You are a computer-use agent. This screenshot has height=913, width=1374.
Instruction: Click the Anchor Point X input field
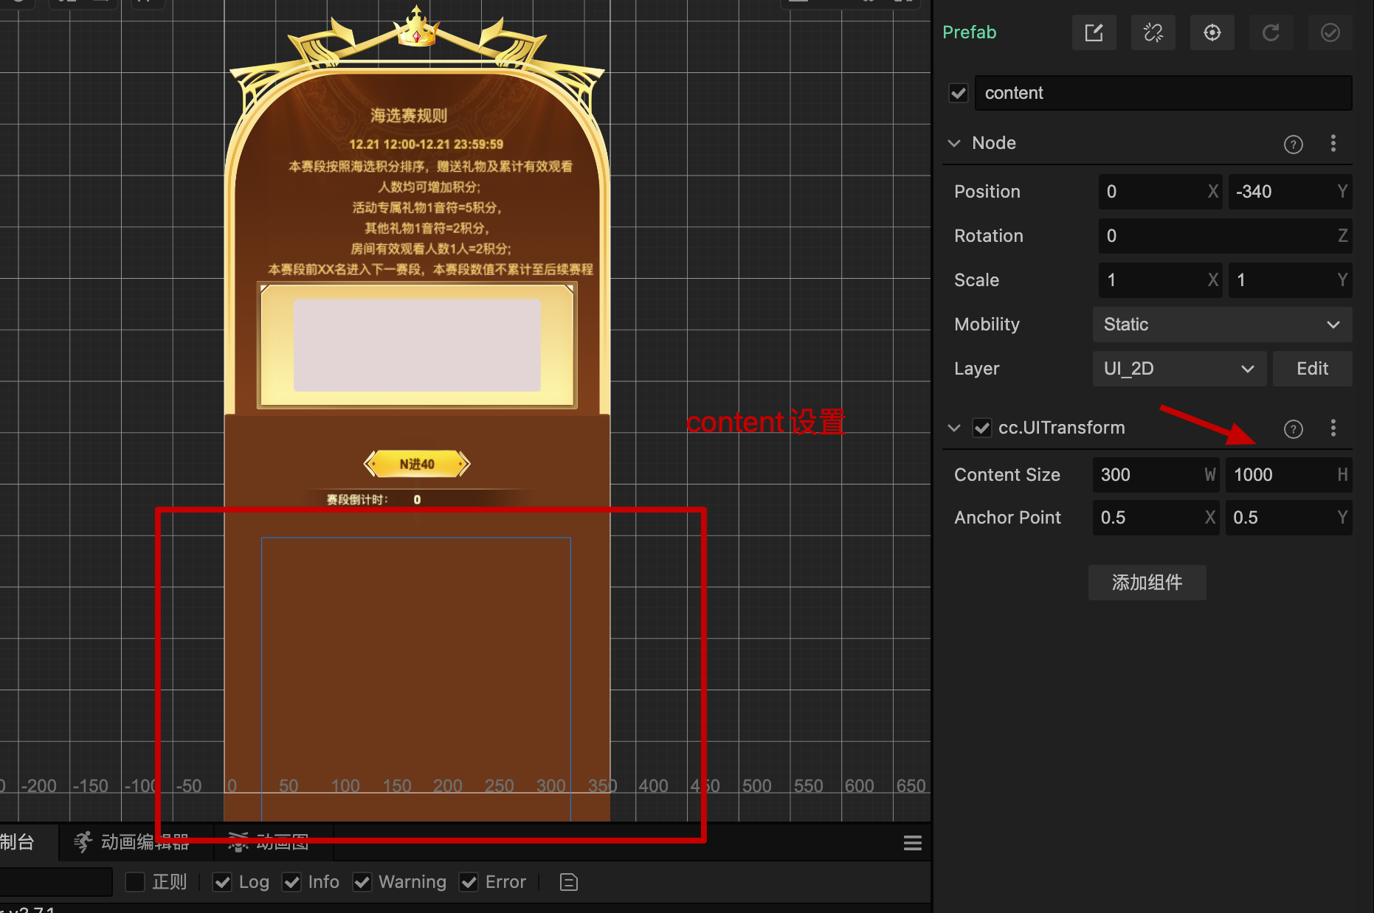pos(1156,518)
